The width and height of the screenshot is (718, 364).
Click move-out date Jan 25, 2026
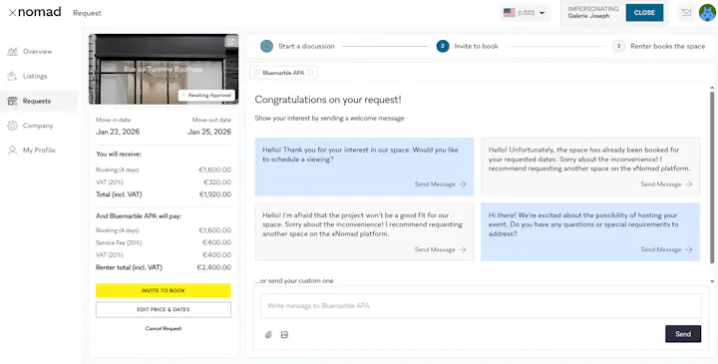(x=209, y=132)
